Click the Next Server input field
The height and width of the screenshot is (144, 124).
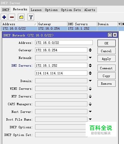click(x=61, y=112)
